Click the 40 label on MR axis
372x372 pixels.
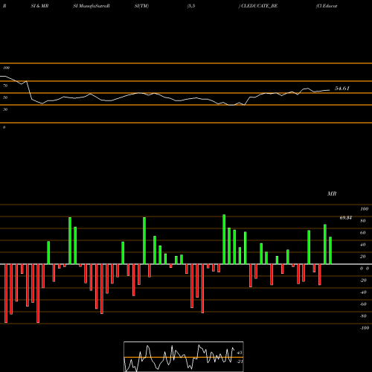(363, 245)
